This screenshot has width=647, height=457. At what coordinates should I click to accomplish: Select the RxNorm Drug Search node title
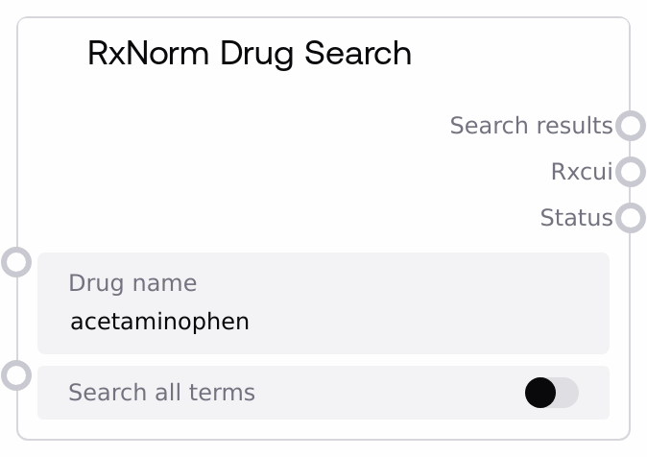(249, 53)
